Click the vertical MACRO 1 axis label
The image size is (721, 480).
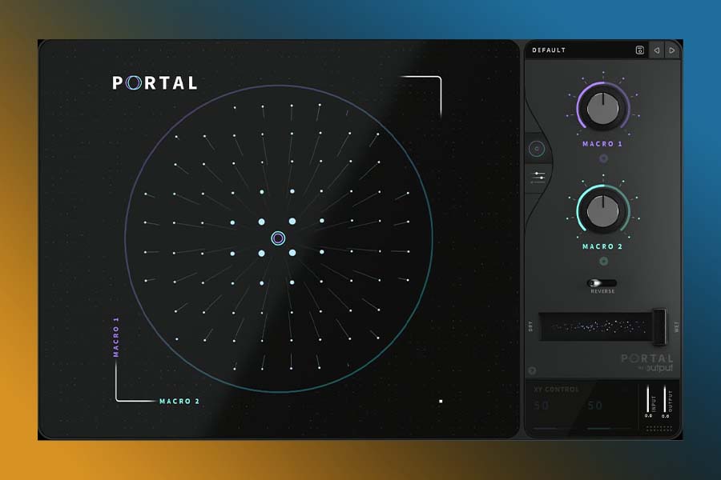[x=116, y=337]
